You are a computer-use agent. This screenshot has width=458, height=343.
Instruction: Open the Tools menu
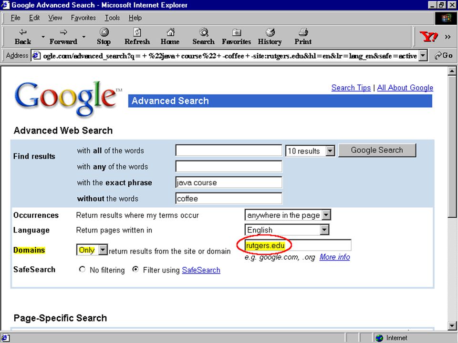(x=113, y=18)
